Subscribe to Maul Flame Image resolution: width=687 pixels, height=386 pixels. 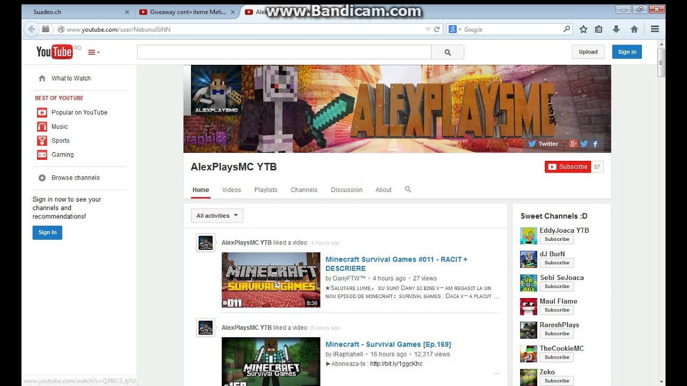click(x=557, y=310)
